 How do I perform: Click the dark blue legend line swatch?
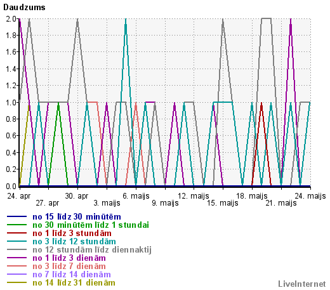[16, 216]
